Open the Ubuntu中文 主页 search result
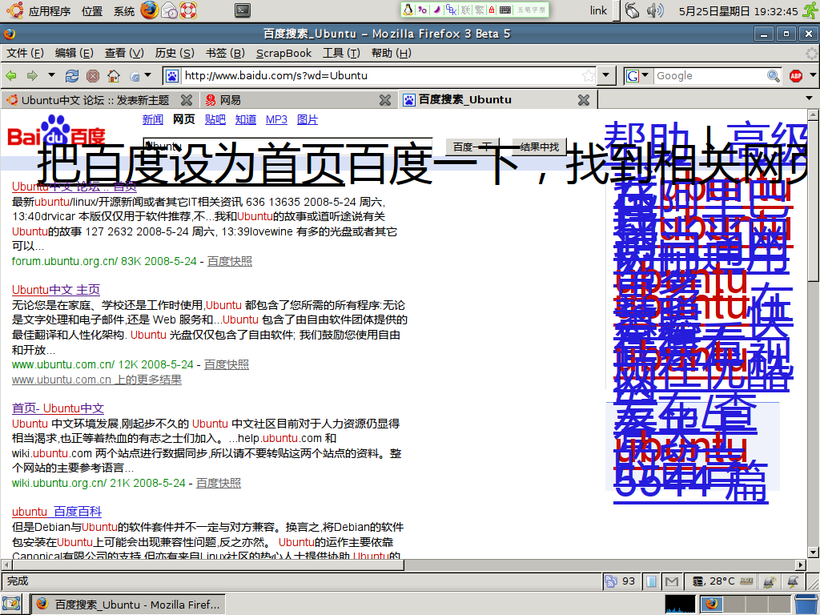The width and height of the screenshot is (820, 615). 56,290
